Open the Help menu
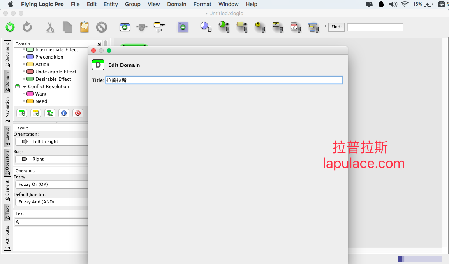 [x=252, y=4]
